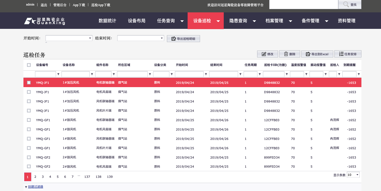This screenshot has width=381, height=191.
Task: Open the 任务查询 menu item
Action: [166, 21]
